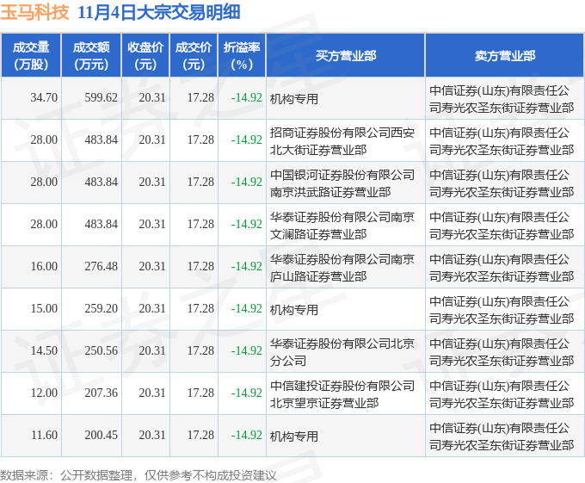585x483 pixels.
Task: Click the 20.31 closing price in the 16.00 row
Action: [152, 267]
